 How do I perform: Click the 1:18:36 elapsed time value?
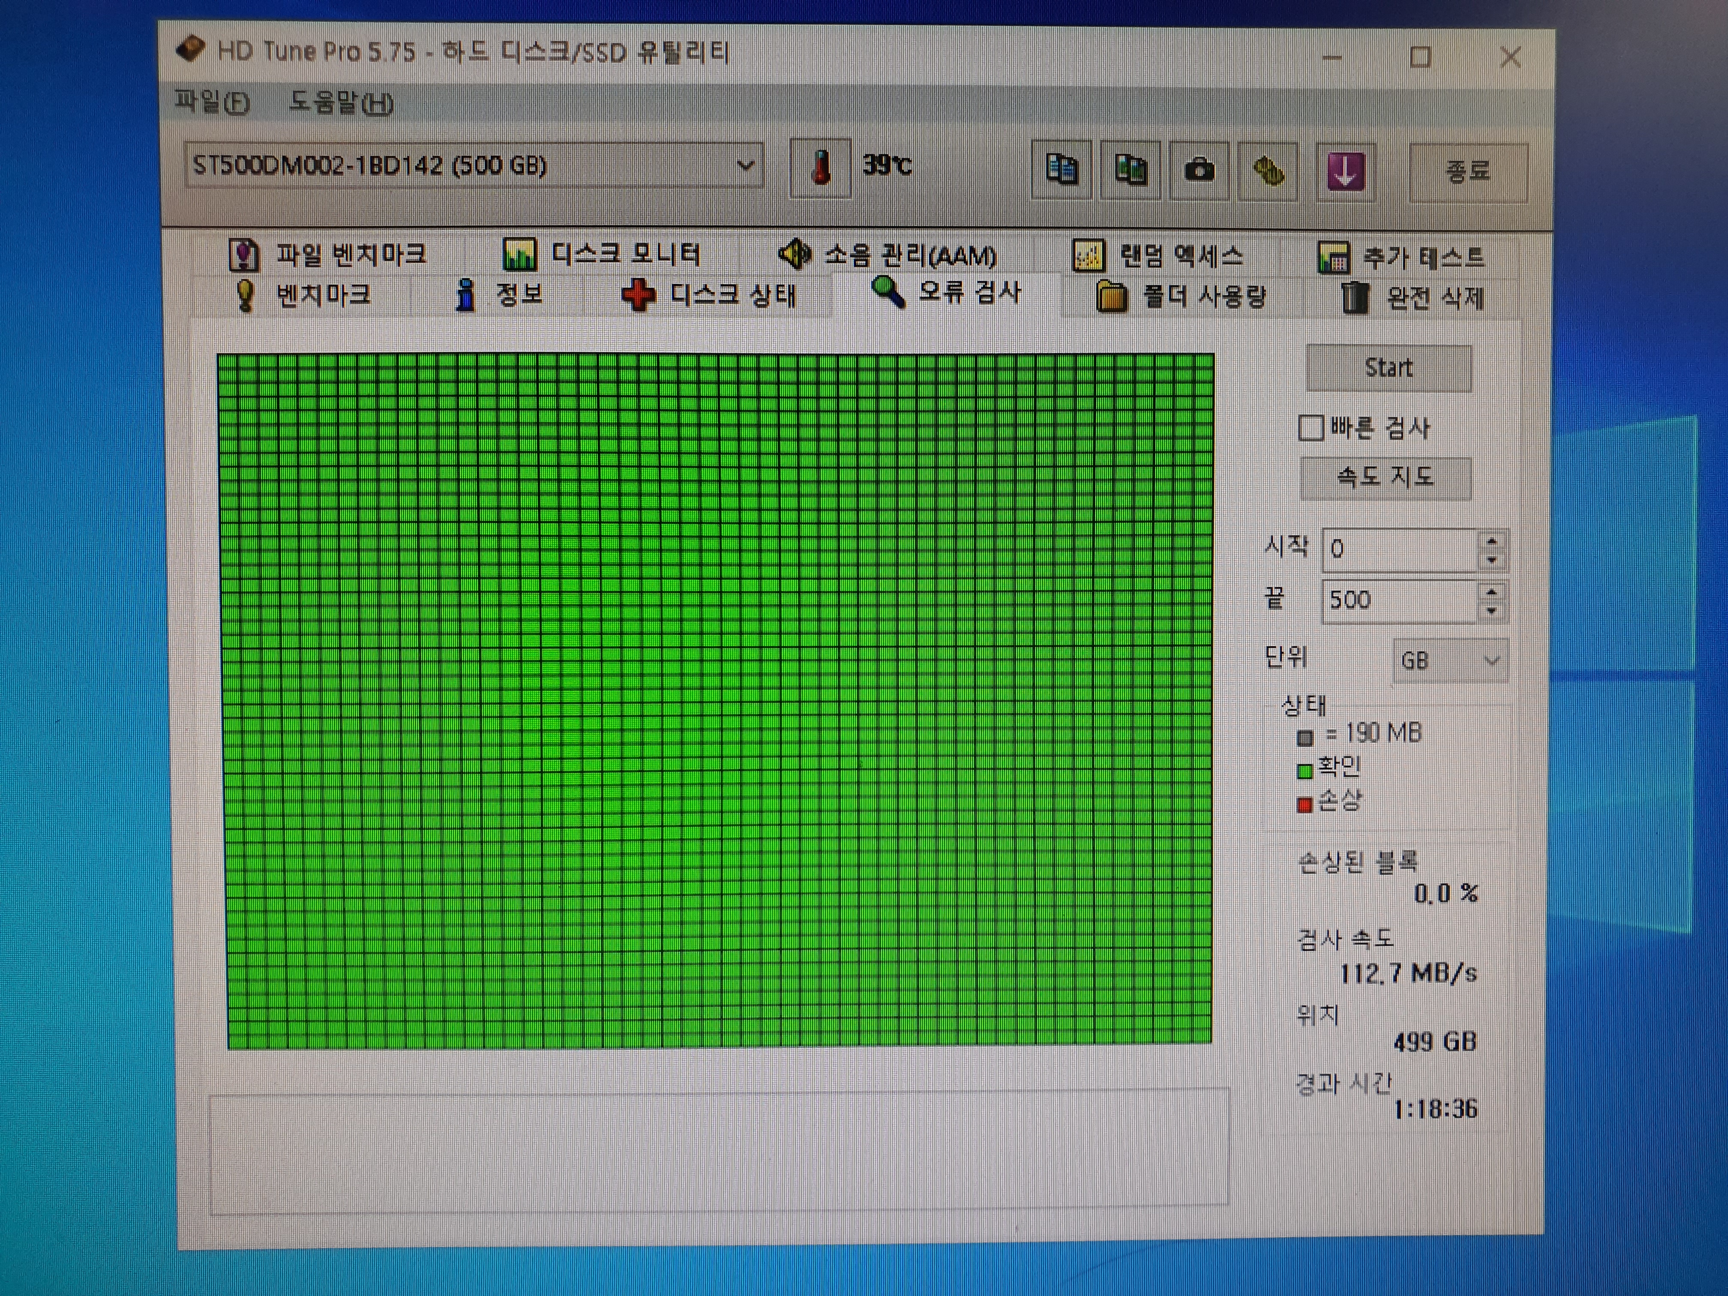[1435, 1109]
